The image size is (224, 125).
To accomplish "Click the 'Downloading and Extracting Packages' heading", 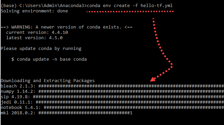I will 48,81.
